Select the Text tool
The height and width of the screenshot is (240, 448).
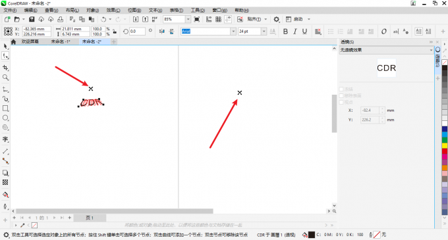[x=5, y=139]
